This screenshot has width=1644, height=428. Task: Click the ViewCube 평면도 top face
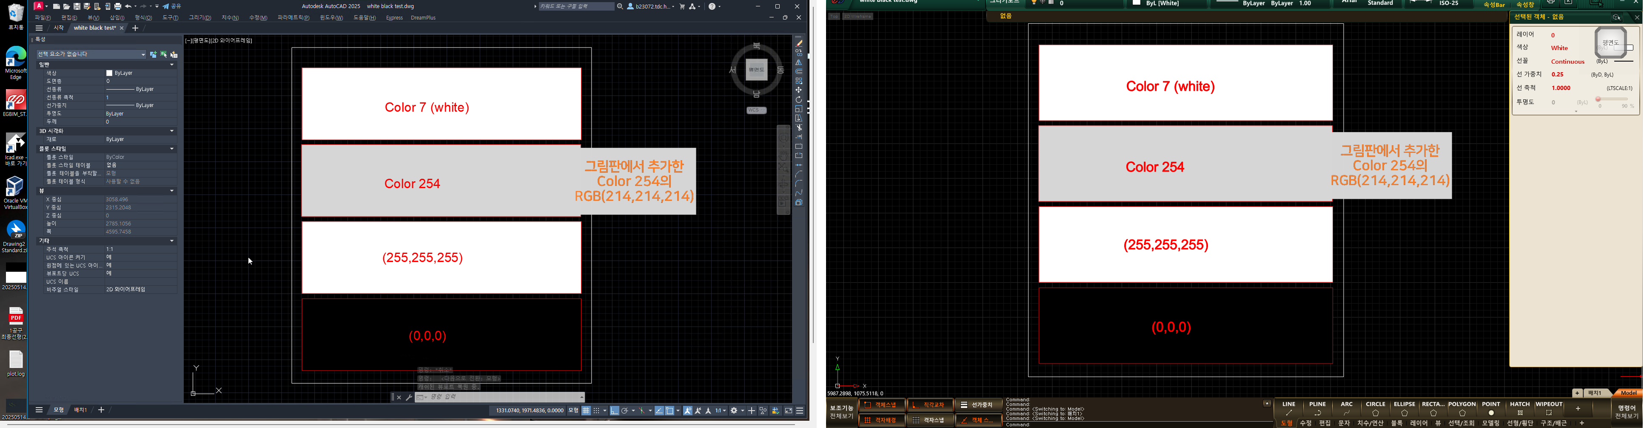point(757,70)
